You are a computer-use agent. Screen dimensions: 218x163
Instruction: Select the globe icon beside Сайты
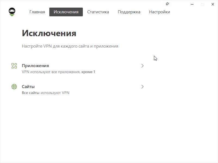(x=14, y=86)
